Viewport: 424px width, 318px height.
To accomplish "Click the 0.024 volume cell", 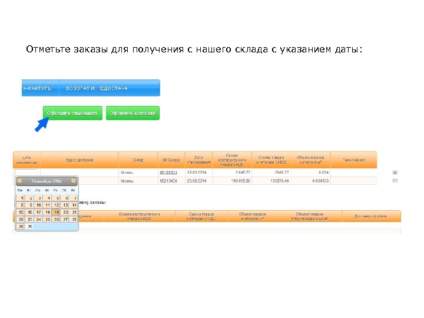I will click(310, 172).
